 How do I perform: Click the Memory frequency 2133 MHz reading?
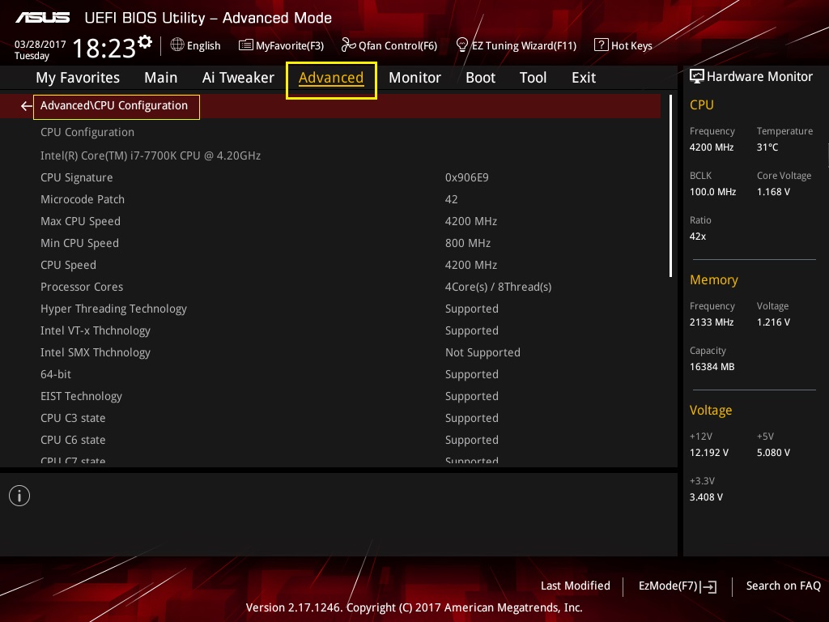pos(712,322)
